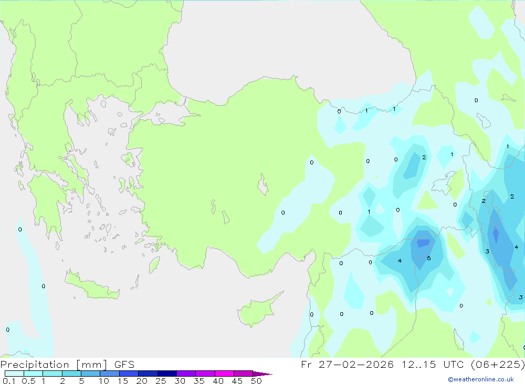This screenshot has width=525, height=384.
Task: Open the weatheronline.co.uk copyright link
Action: tap(481, 379)
